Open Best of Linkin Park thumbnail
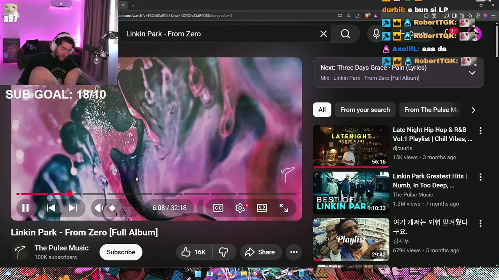Image resolution: width=499 pixels, height=280 pixels. point(351,193)
